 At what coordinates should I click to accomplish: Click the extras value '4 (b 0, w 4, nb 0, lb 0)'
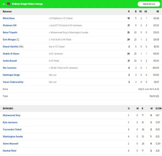click(149, 89)
